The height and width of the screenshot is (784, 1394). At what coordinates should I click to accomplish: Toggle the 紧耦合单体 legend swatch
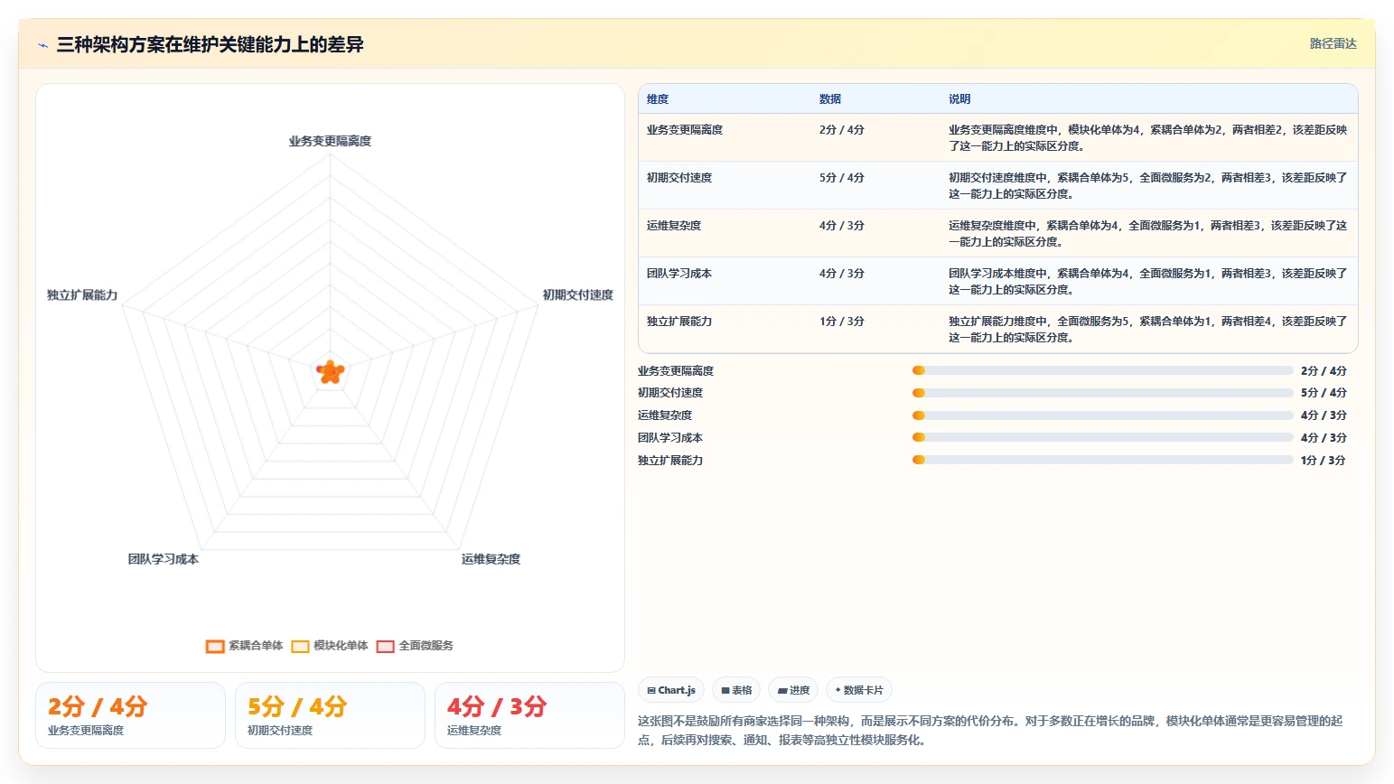point(215,646)
